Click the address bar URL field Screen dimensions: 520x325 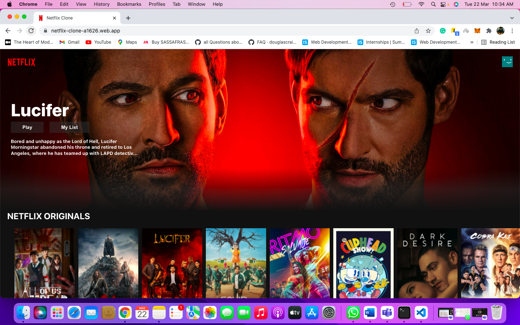click(x=217, y=31)
